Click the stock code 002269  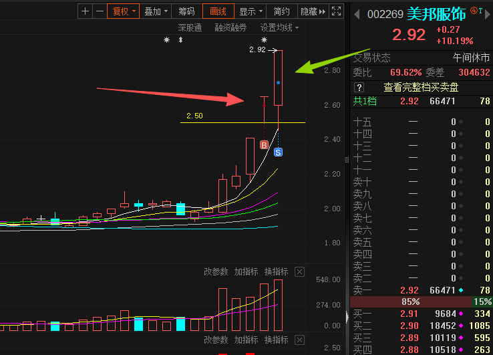(385, 14)
